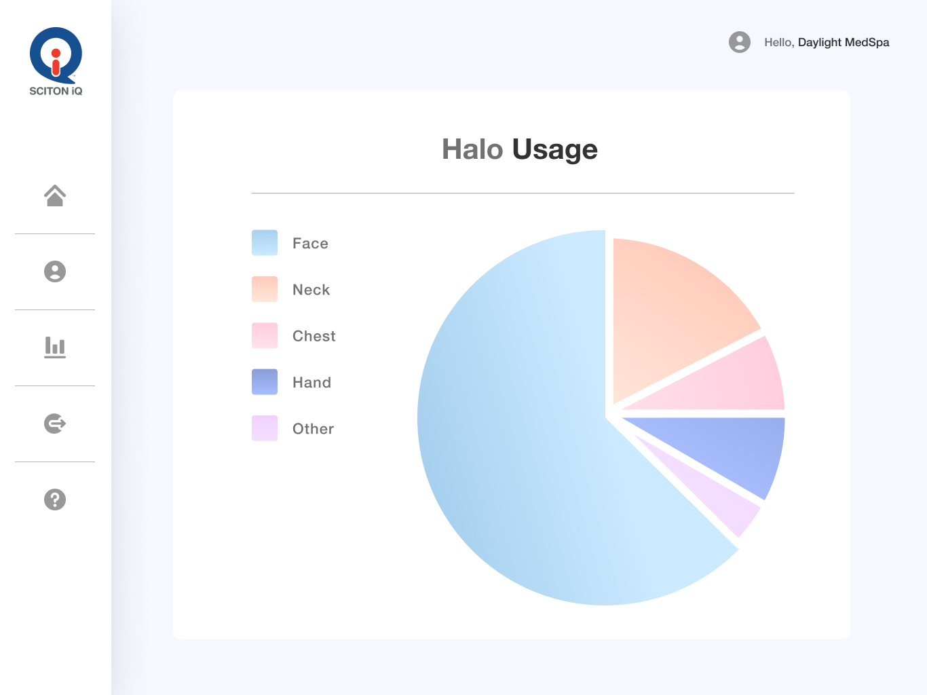Open the bar chart statistics icon
The width and height of the screenshot is (927, 695).
tap(55, 347)
